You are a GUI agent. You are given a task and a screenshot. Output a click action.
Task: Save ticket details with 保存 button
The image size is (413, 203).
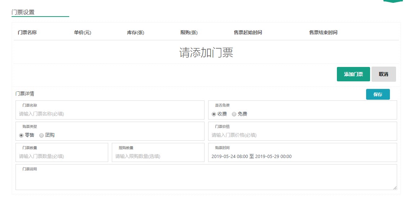(378, 94)
